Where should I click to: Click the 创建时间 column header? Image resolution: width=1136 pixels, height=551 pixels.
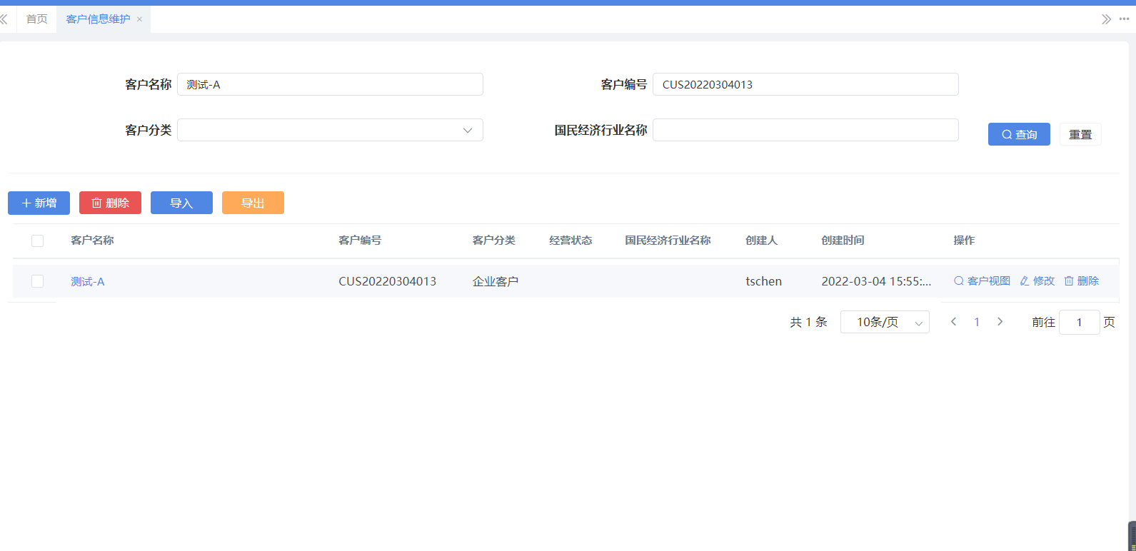[843, 241]
